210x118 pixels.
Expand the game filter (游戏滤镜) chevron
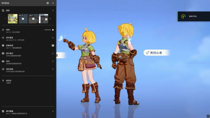point(53,69)
